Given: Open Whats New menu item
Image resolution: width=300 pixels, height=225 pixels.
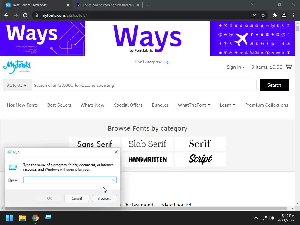Looking at the screenshot, I should click(92, 105).
